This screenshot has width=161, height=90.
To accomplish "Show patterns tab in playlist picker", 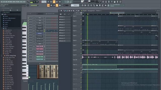I will pyautogui.click(x=61, y=14).
